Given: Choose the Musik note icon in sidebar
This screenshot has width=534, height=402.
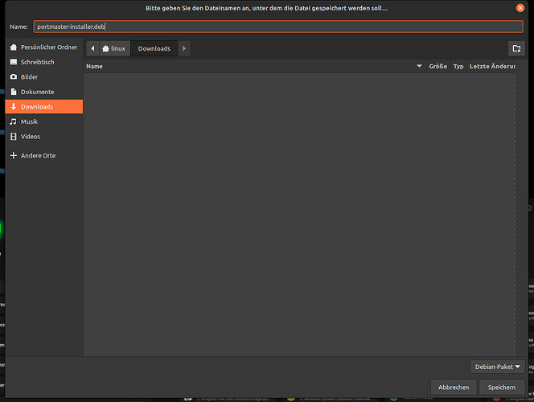Looking at the screenshot, I should pos(13,121).
